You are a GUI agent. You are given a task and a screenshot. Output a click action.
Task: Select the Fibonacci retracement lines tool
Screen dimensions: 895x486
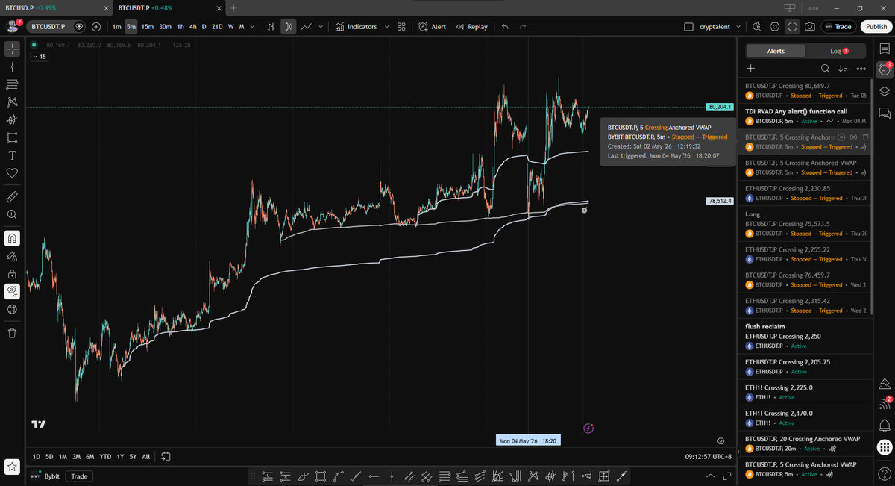(x=12, y=84)
